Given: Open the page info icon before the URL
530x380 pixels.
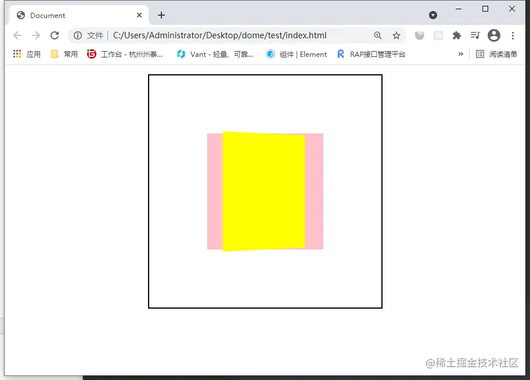Looking at the screenshot, I should coord(78,35).
